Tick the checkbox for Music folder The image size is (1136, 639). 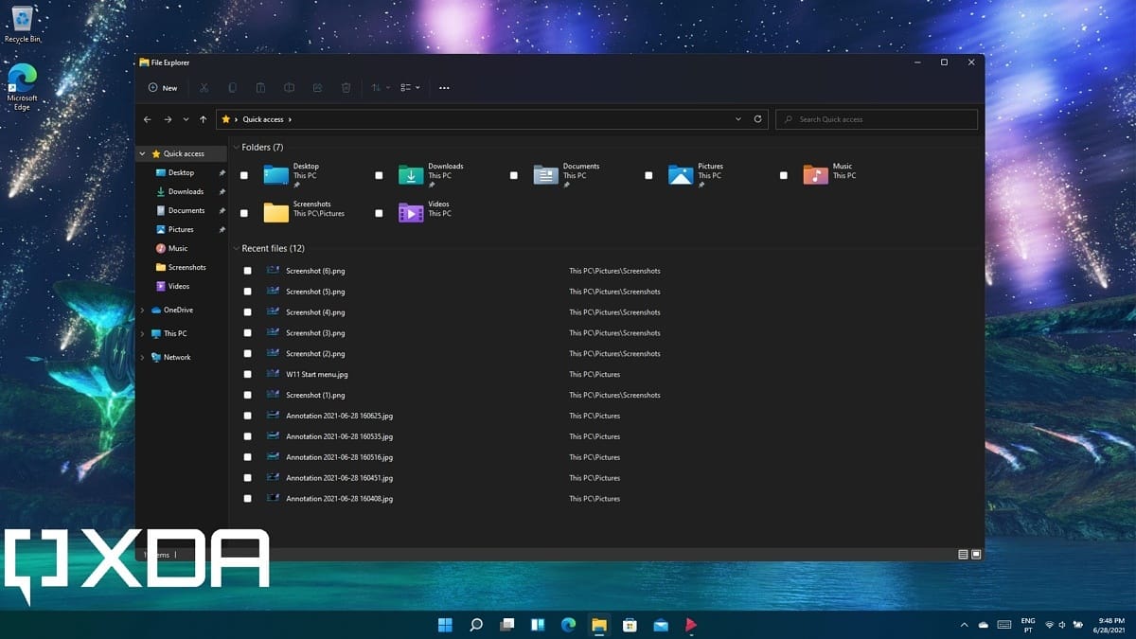[783, 175]
